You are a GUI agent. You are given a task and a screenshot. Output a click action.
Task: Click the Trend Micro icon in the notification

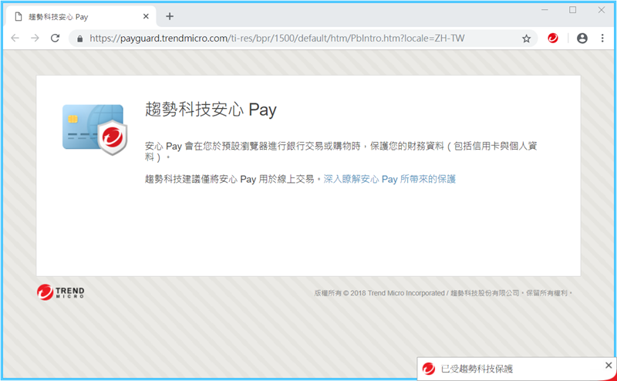coord(429,369)
